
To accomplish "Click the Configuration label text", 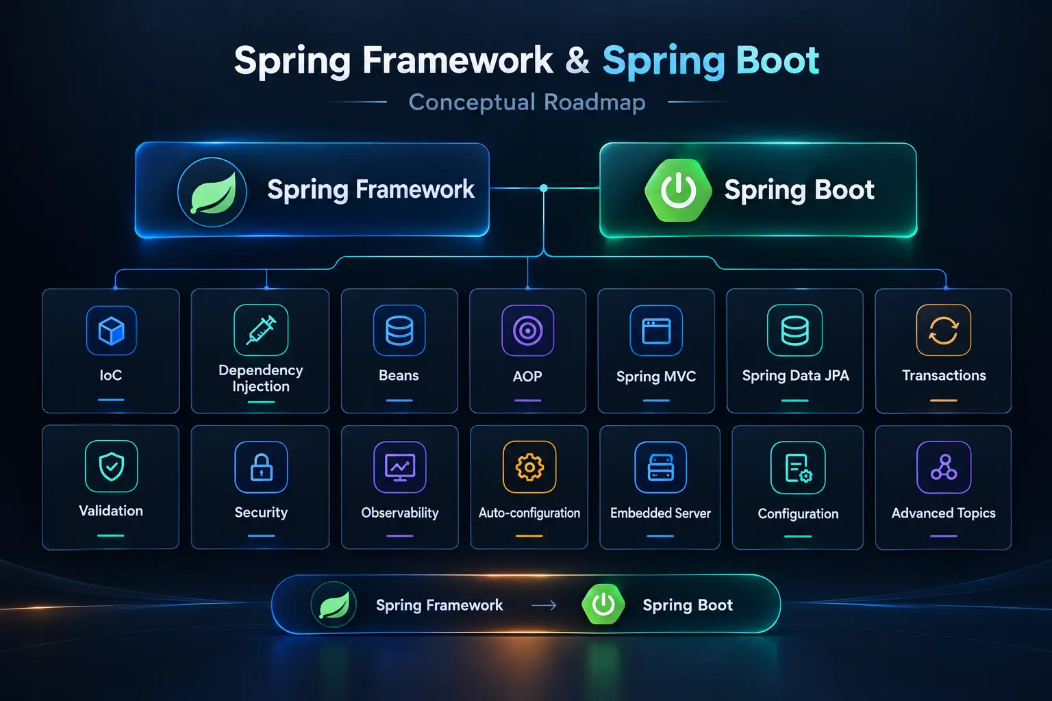I will (x=798, y=513).
